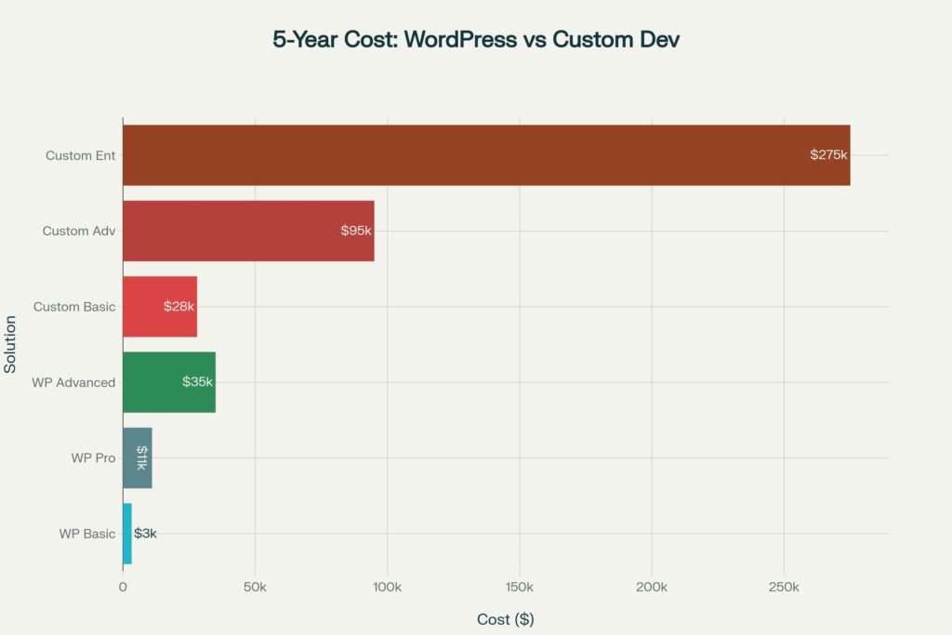Select the Custom Adv dark red bar
The height and width of the screenshot is (635, 952).
click(248, 231)
